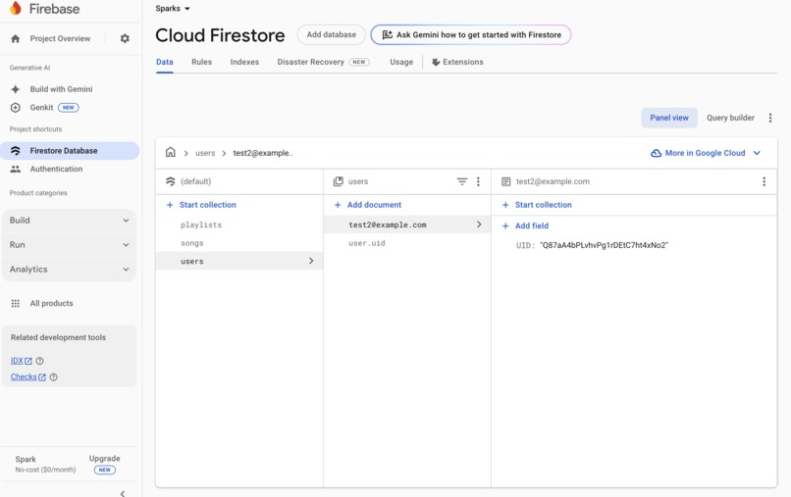Click Start collection in the (default) panel
Screen dimensions: 791x497
click(201, 205)
